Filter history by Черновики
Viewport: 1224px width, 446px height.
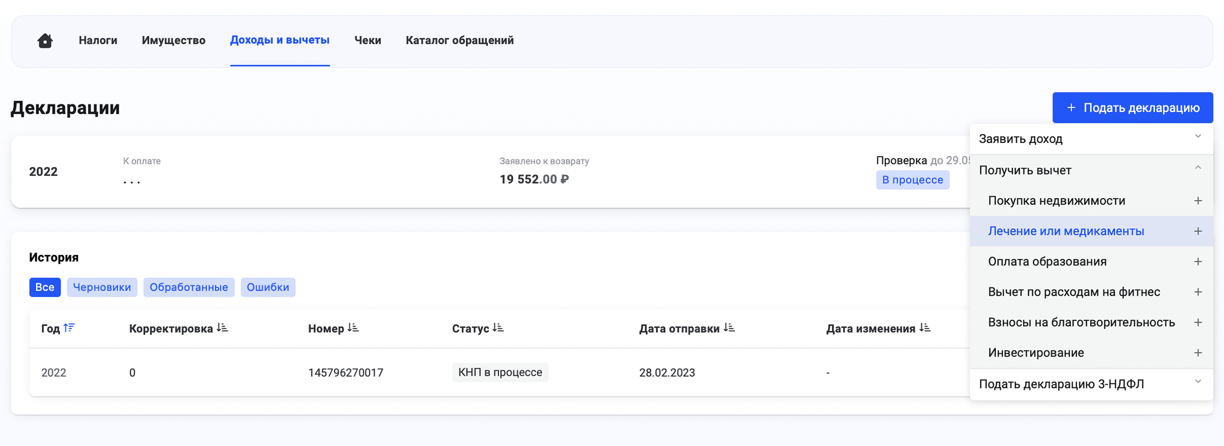tap(102, 287)
